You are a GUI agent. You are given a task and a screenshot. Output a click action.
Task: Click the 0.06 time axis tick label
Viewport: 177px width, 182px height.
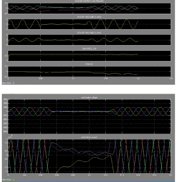[57, 175]
